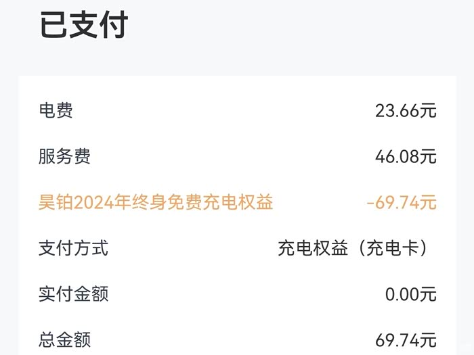Select the 电费 label
This screenshot has width=474, height=355.
pos(56,110)
